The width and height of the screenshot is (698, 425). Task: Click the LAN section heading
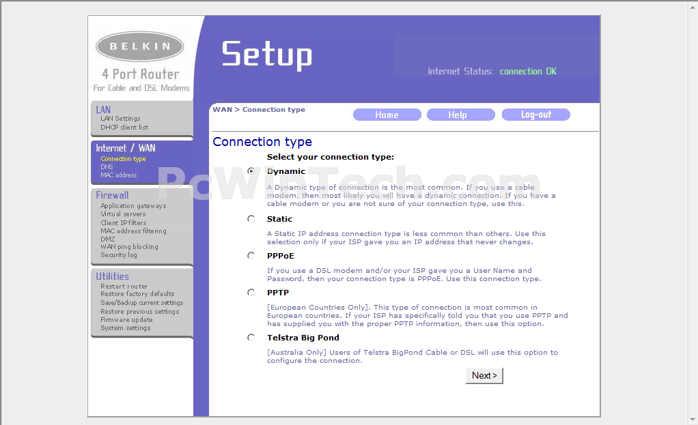tap(103, 109)
